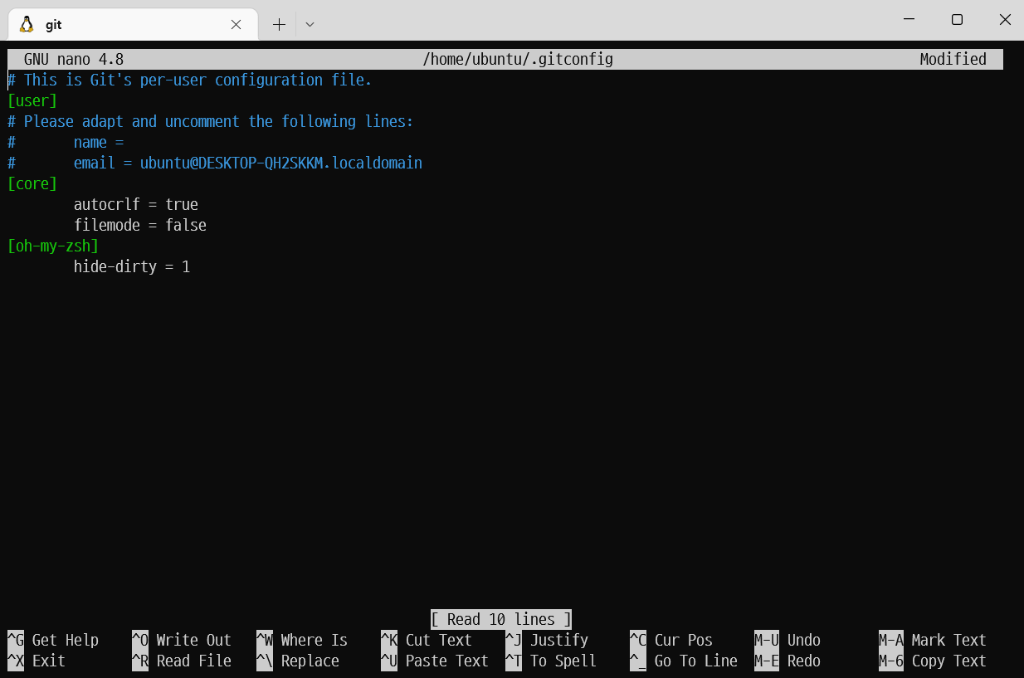Click the M-U Undo shortcut
The height and width of the screenshot is (678, 1024).
point(788,641)
